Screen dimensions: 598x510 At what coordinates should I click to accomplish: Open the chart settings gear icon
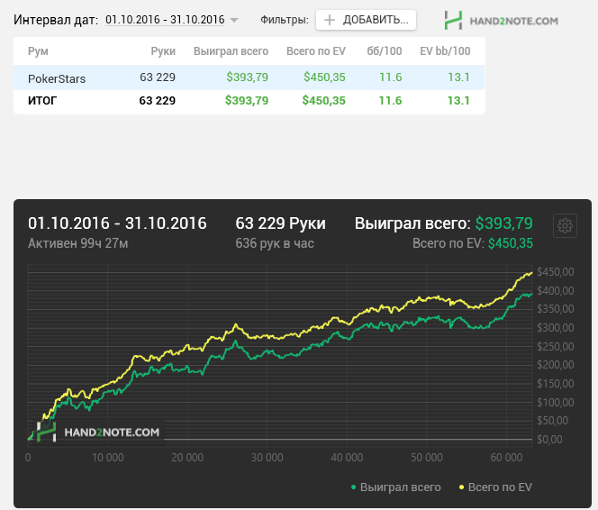coord(565,226)
